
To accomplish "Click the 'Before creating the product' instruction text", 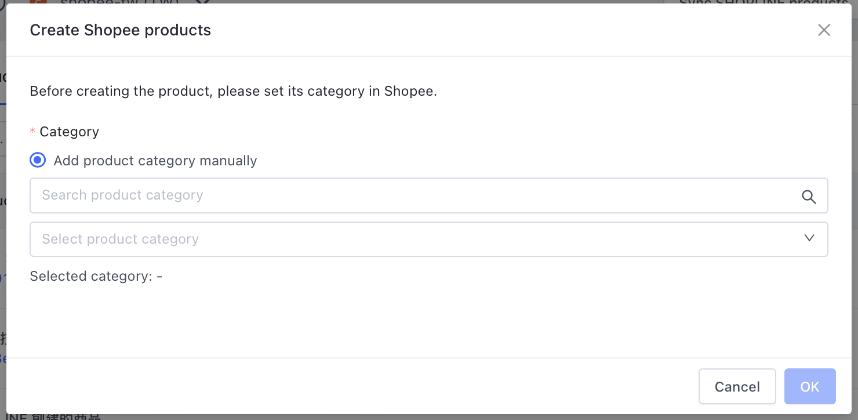I will pos(233,91).
